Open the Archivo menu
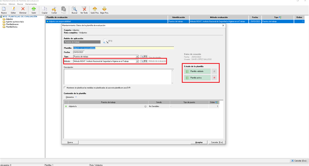 click(x=3, y=4)
